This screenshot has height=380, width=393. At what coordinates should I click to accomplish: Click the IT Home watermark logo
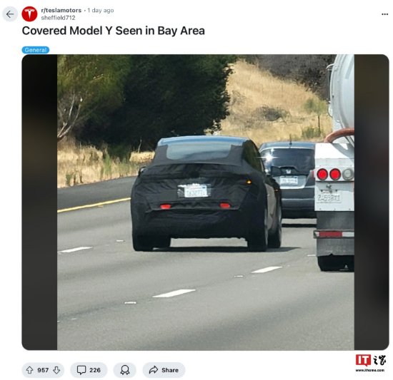[370, 363]
